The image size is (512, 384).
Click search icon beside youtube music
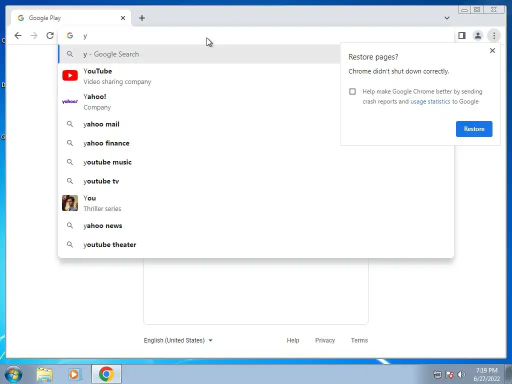click(x=70, y=162)
